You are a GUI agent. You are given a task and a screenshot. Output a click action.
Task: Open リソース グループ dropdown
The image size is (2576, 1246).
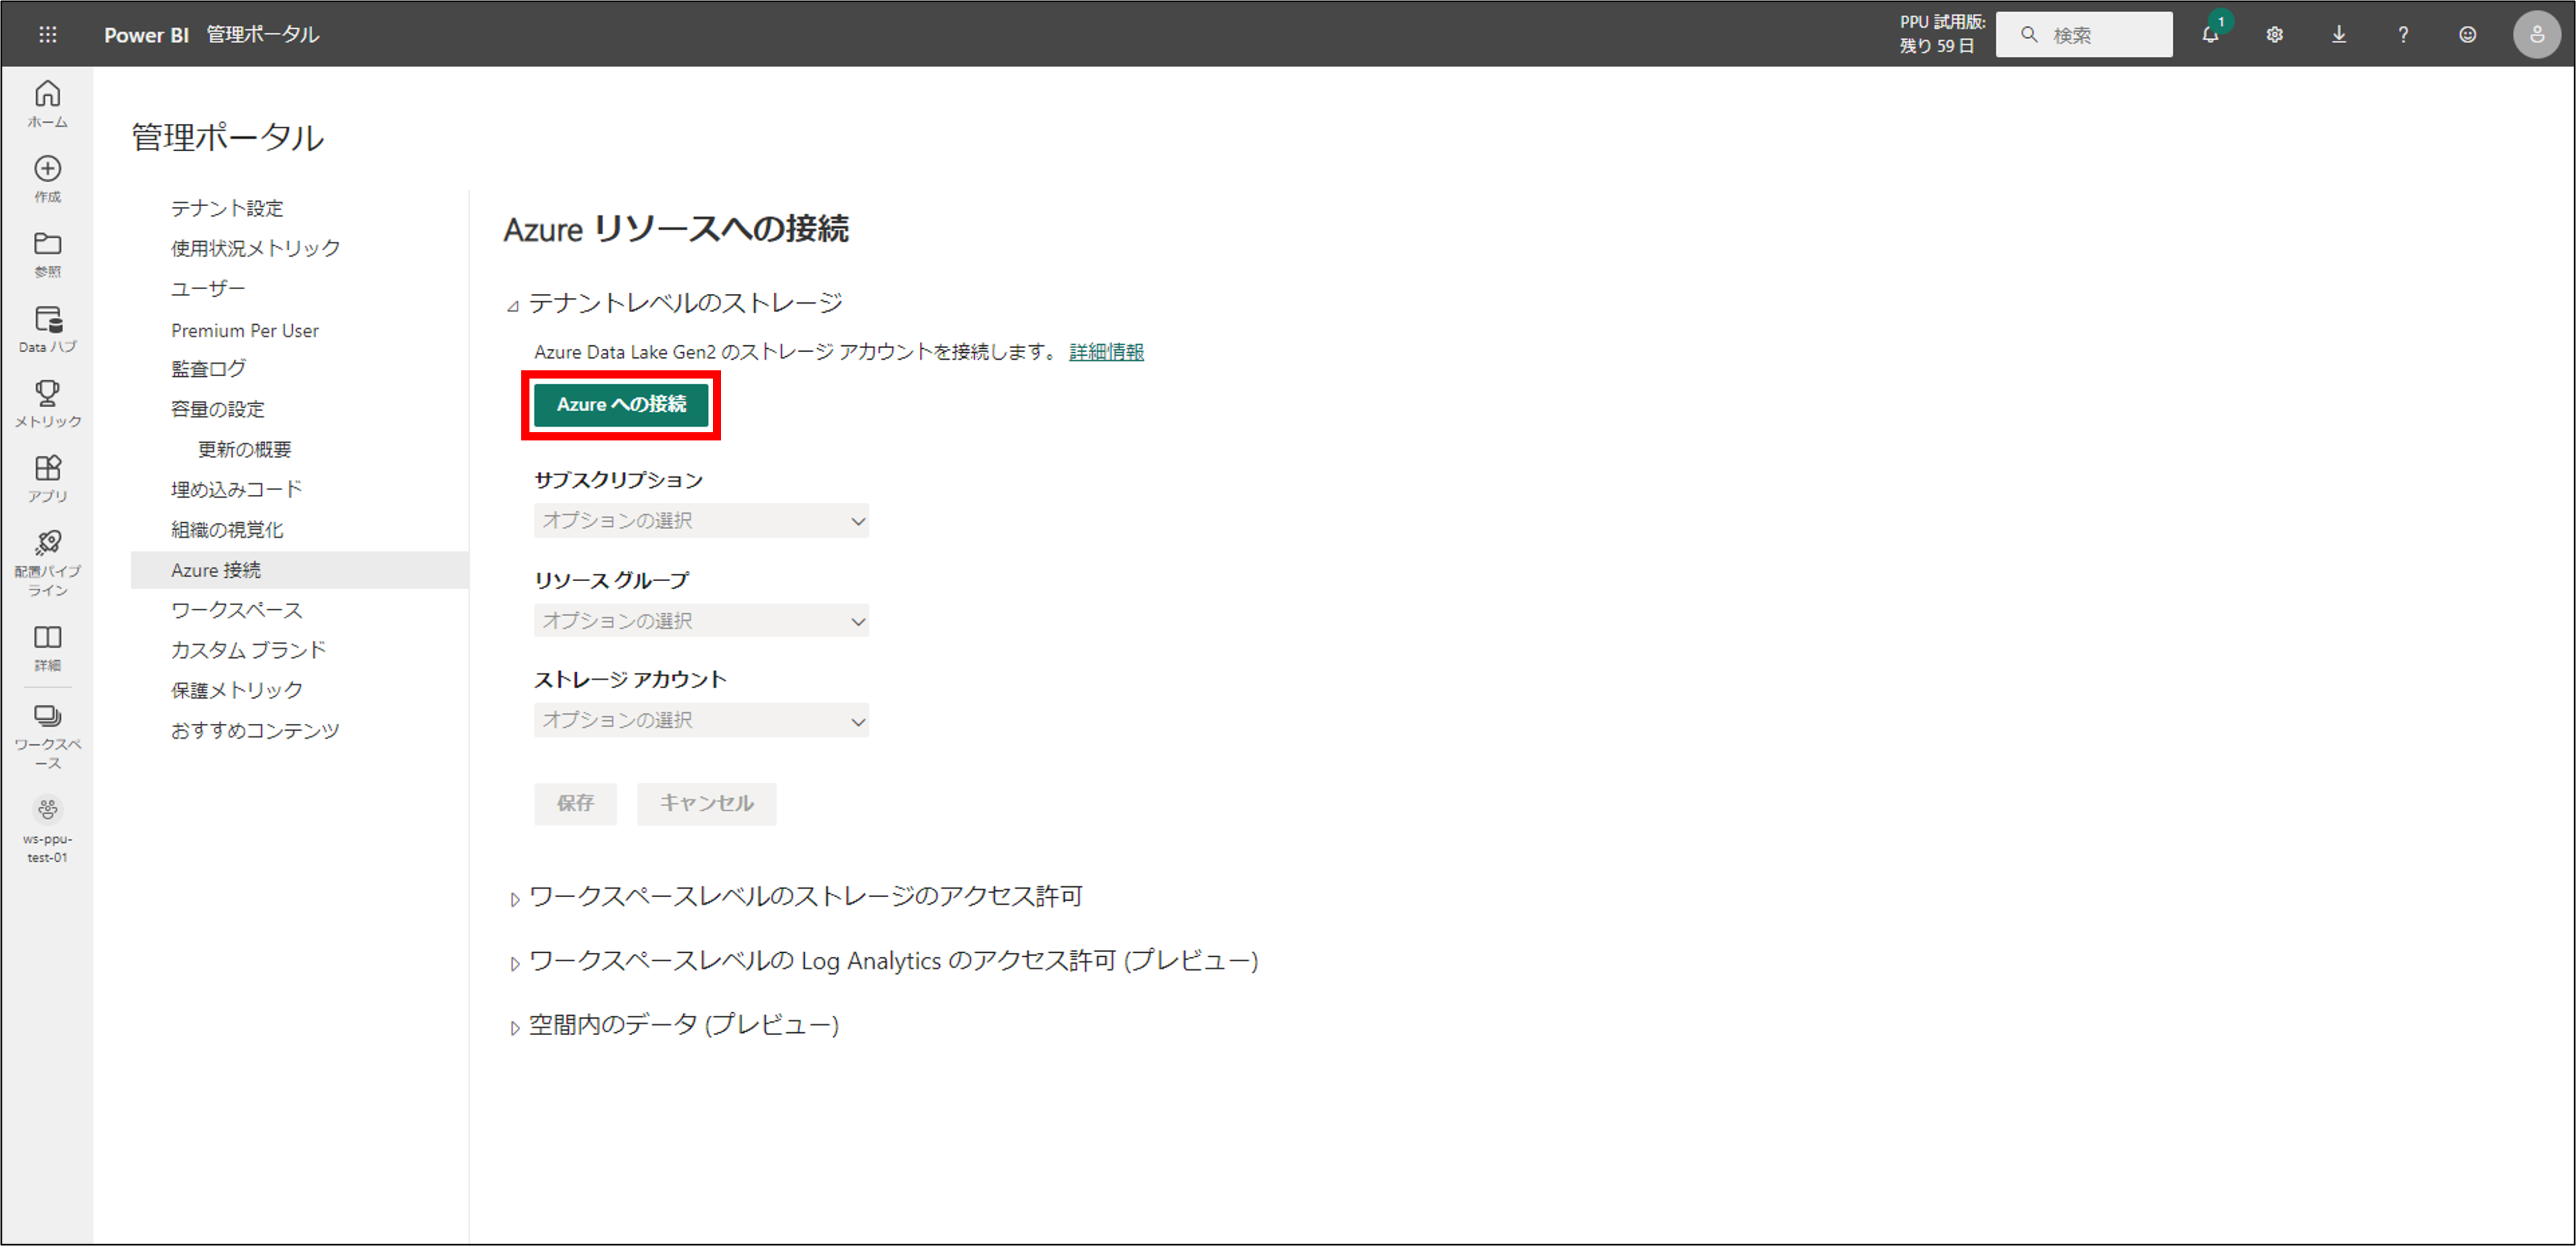(701, 620)
